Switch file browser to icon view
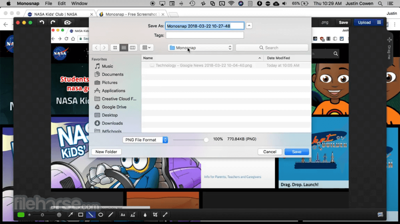Screen dimensions: 400x224 click(115, 48)
